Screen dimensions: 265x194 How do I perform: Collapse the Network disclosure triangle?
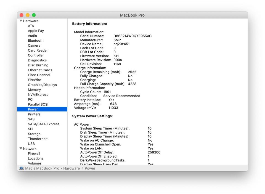(x=21, y=148)
